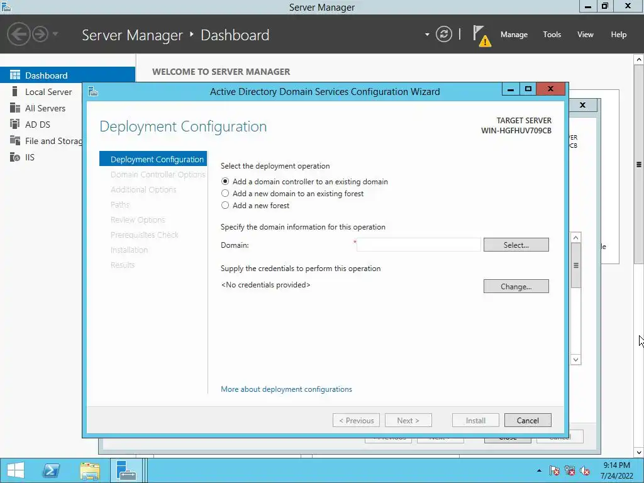Click the wizard title bar icon
Screen dimensions: 644x483
pyautogui.click(x=93, y=91)
